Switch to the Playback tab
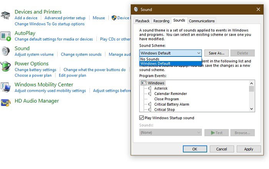269x169 pixels. (143, 21)
